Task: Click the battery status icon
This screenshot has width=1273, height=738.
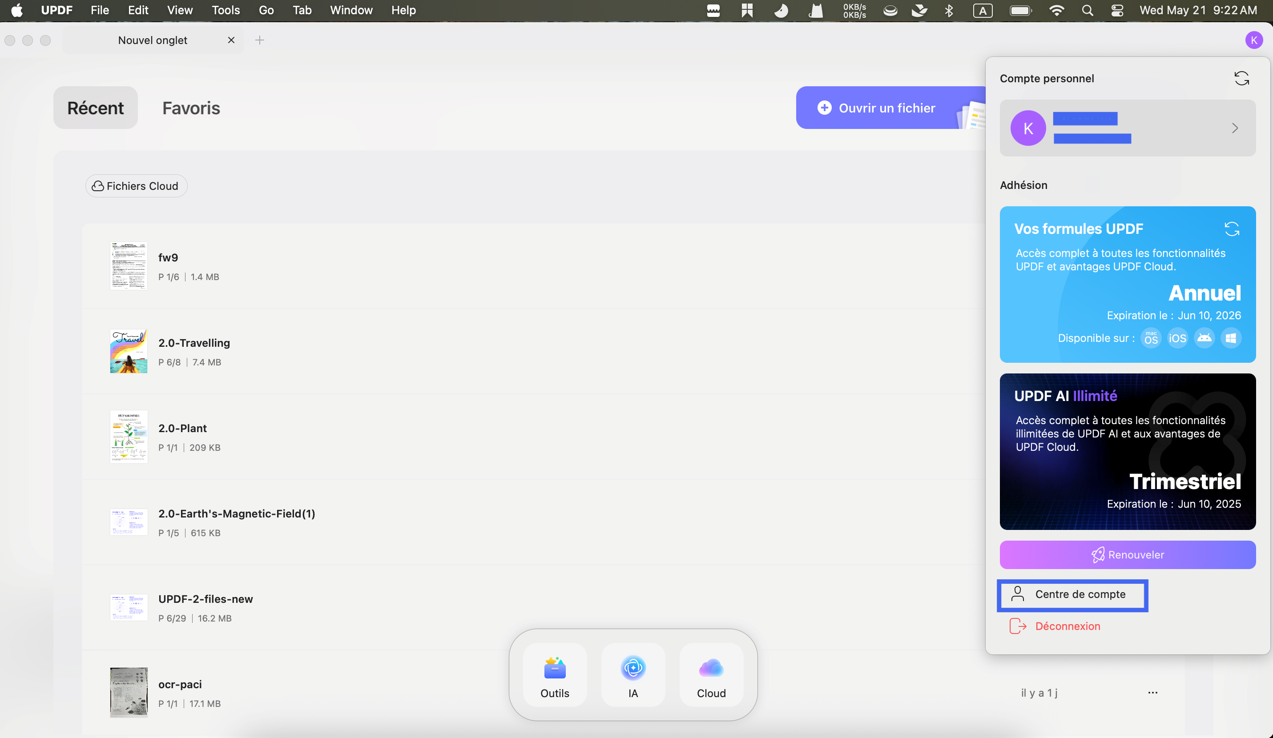Action: tap(1020, 10)
